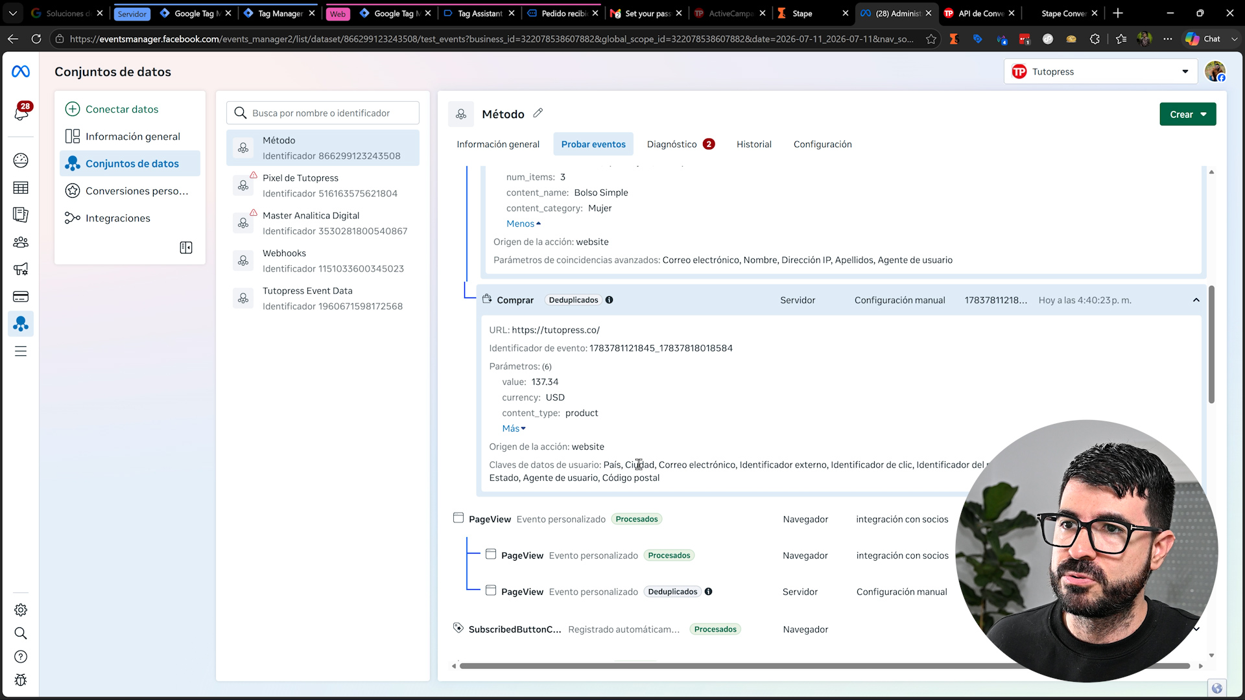Click the Método dataset header icon
Image resolution: width=1245 pixels, height=700 pixels.
461,114
